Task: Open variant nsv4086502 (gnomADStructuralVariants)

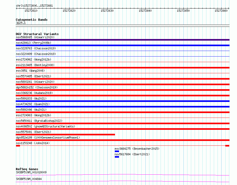Action: coord(46,126)
